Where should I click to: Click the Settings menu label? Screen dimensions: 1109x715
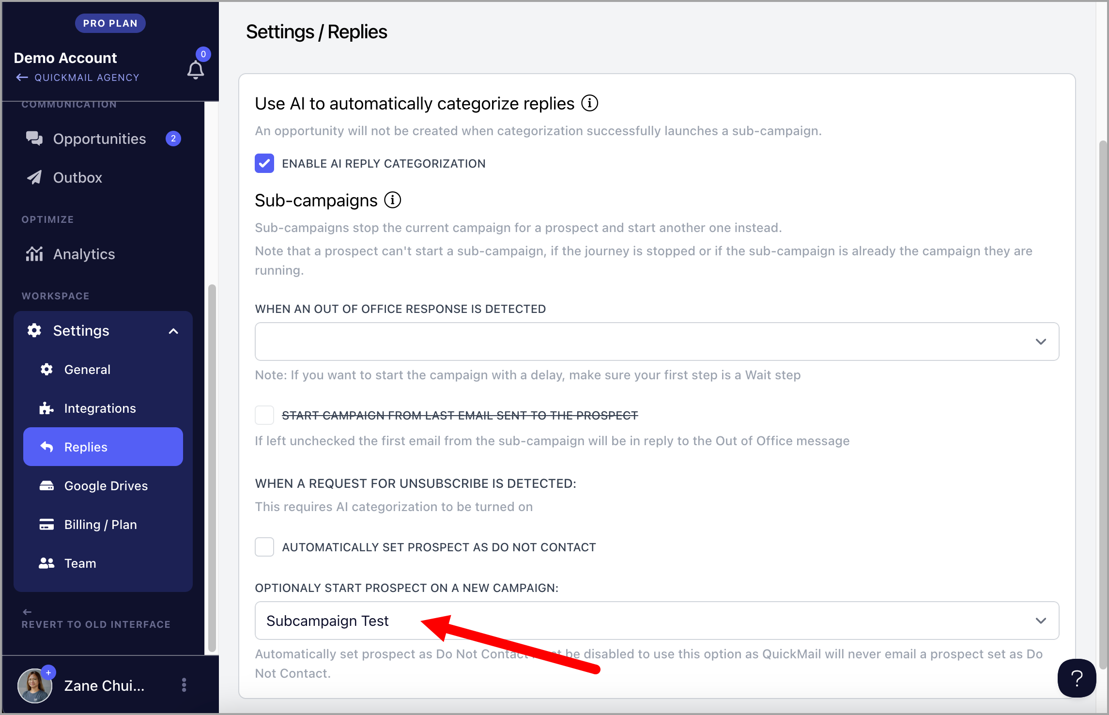[x=81, y=330]
